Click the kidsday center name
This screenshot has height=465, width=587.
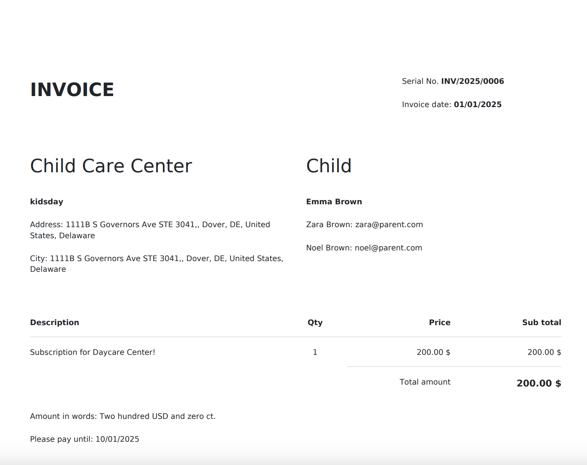[47, 202]
